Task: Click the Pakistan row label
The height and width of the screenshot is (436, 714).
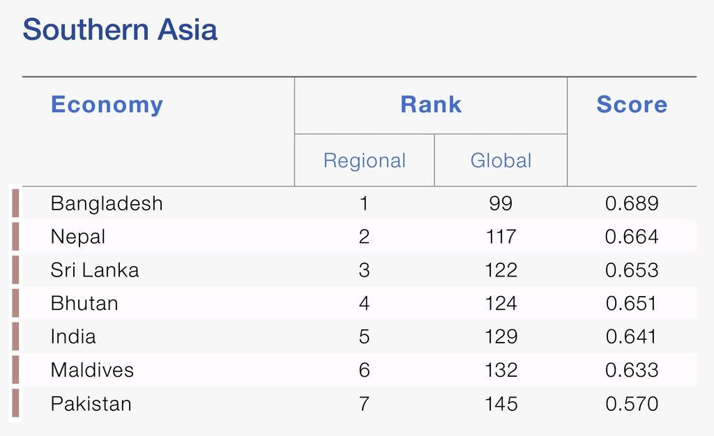Action: point(91,404)
